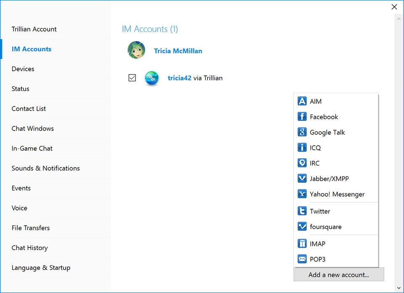The image size is (404, 293).
Task: Open the Sounds & Notifications section
Action: point(45,168)
